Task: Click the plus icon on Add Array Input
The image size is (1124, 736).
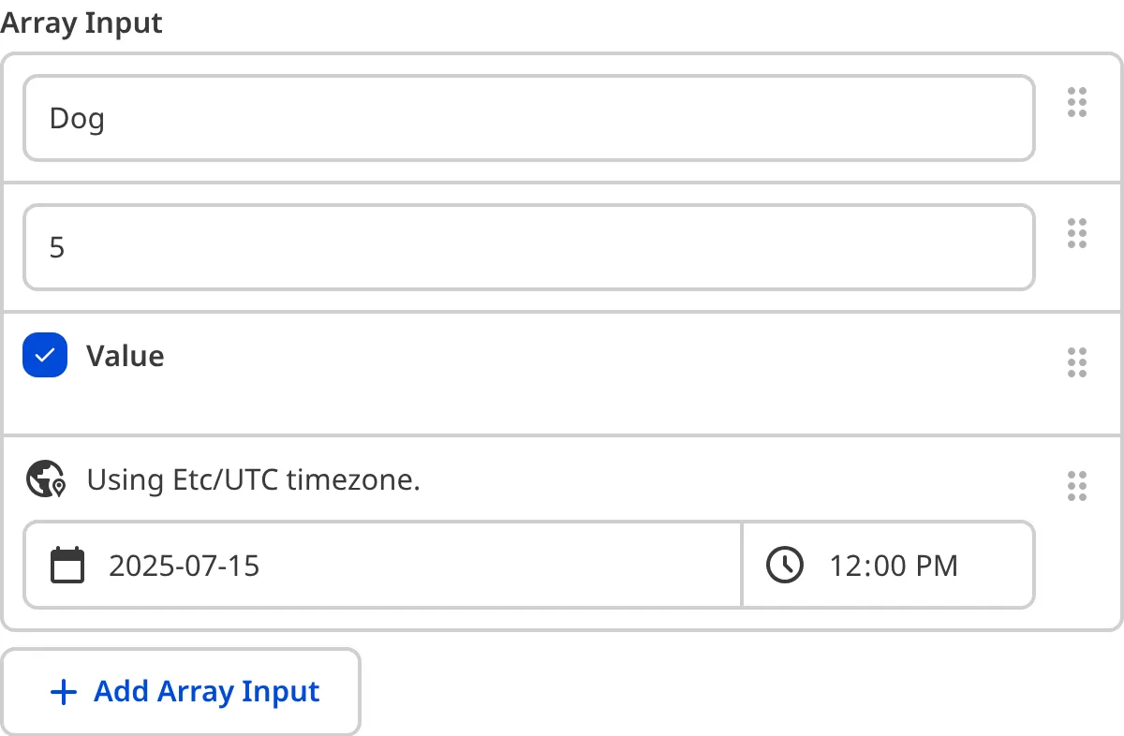Action: [63, 691]
